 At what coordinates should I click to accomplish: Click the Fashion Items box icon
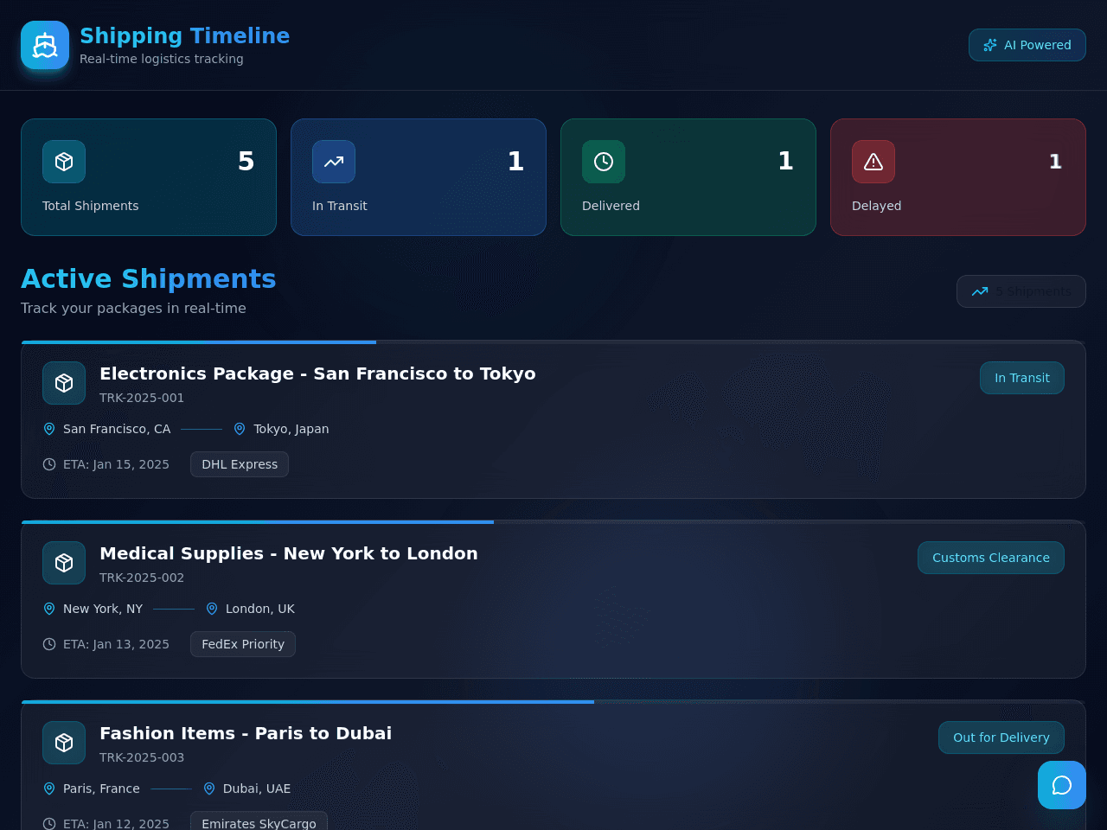tap(64, 743)
